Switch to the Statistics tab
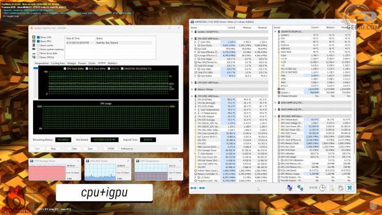Screen dimensions: 382x215 113,63
